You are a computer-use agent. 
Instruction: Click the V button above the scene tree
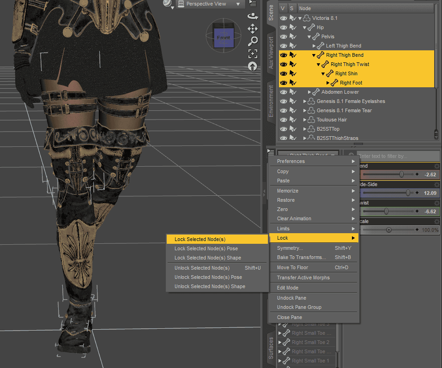(x=283, y=8)
